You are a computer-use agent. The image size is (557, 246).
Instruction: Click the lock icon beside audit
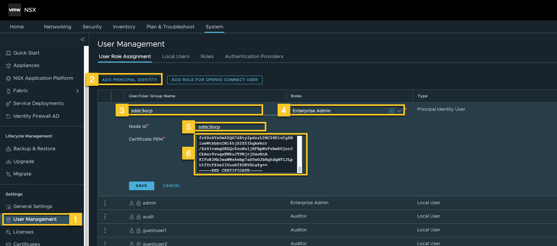point(139,217)
